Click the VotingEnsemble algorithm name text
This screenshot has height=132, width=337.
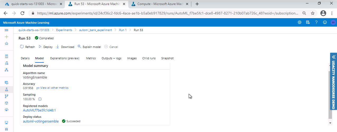[35, 77]
